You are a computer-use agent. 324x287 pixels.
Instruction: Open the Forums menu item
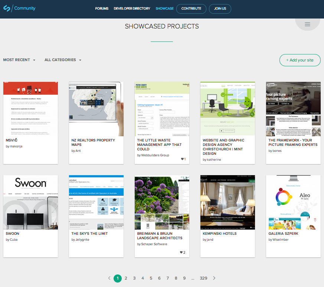(x=102, y=9)
